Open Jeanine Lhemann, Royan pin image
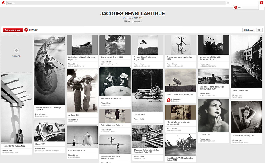The width and height of the screenshot is (265, 163). (115, 145)
